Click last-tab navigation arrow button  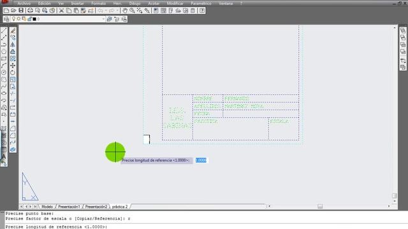[36, 207]
